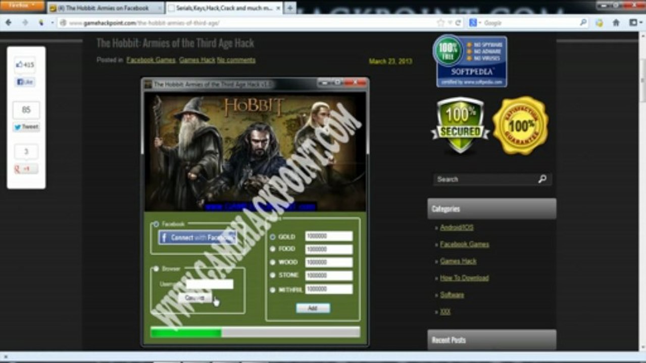Open Games Hack in Categories list
The height and width of the screenshot is (363, 646).
click(458, 261)
